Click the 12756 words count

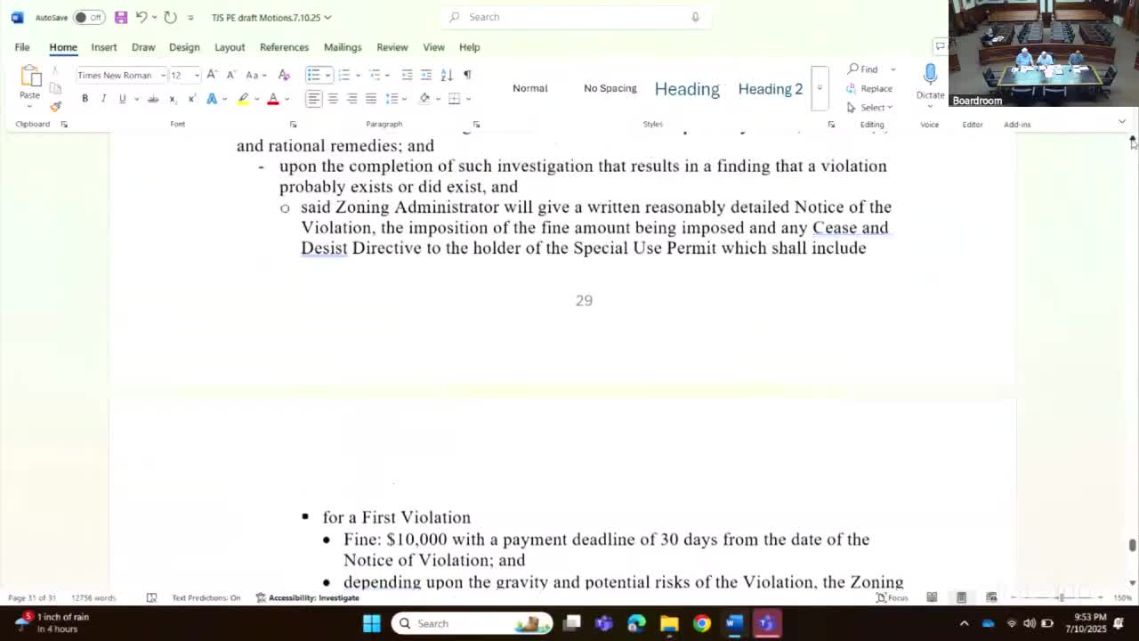tap(93, 597)
